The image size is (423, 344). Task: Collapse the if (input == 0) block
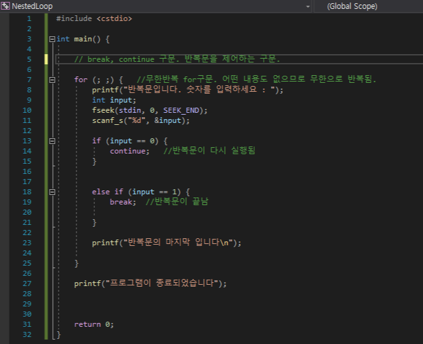tap(52, 141)
